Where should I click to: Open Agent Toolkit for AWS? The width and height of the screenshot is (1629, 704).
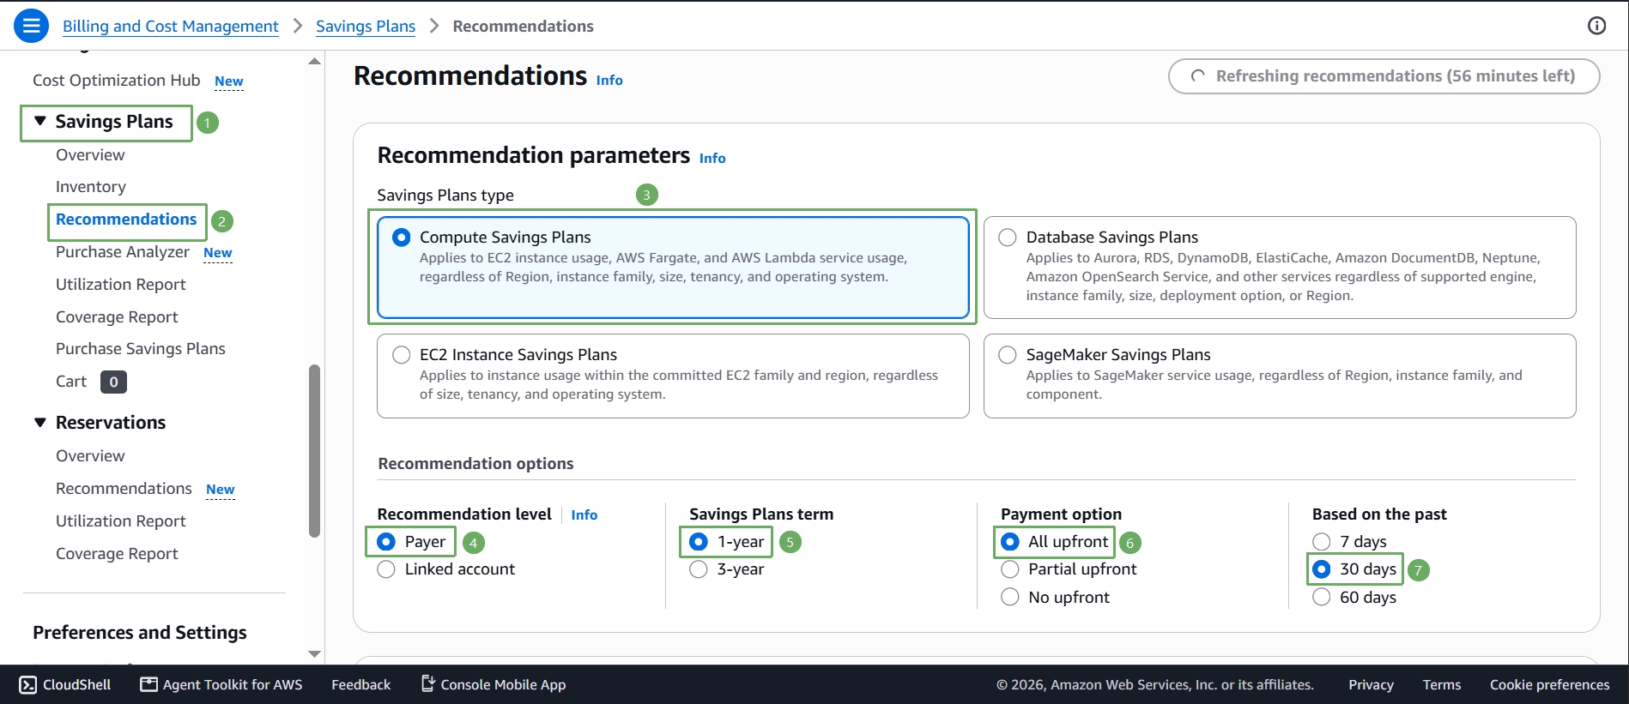[x=221, y=684]
